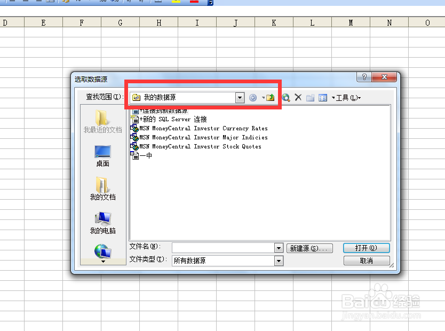
Task: Select 桌面 in the places bar
Action: [x=103, y=156]
